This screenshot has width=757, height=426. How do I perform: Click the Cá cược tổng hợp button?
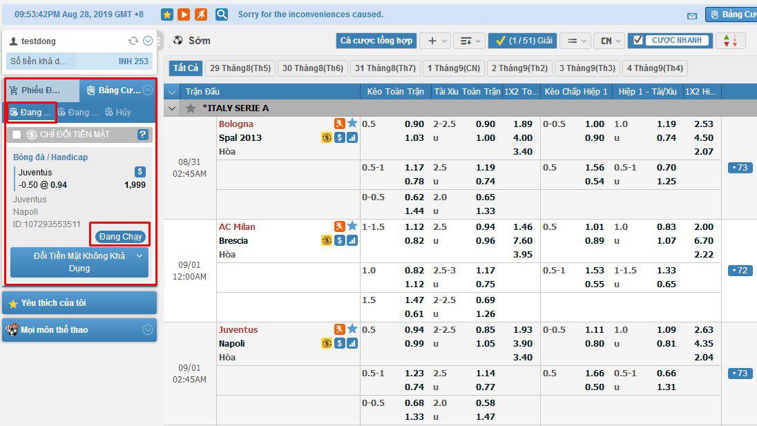click(376, 41)
